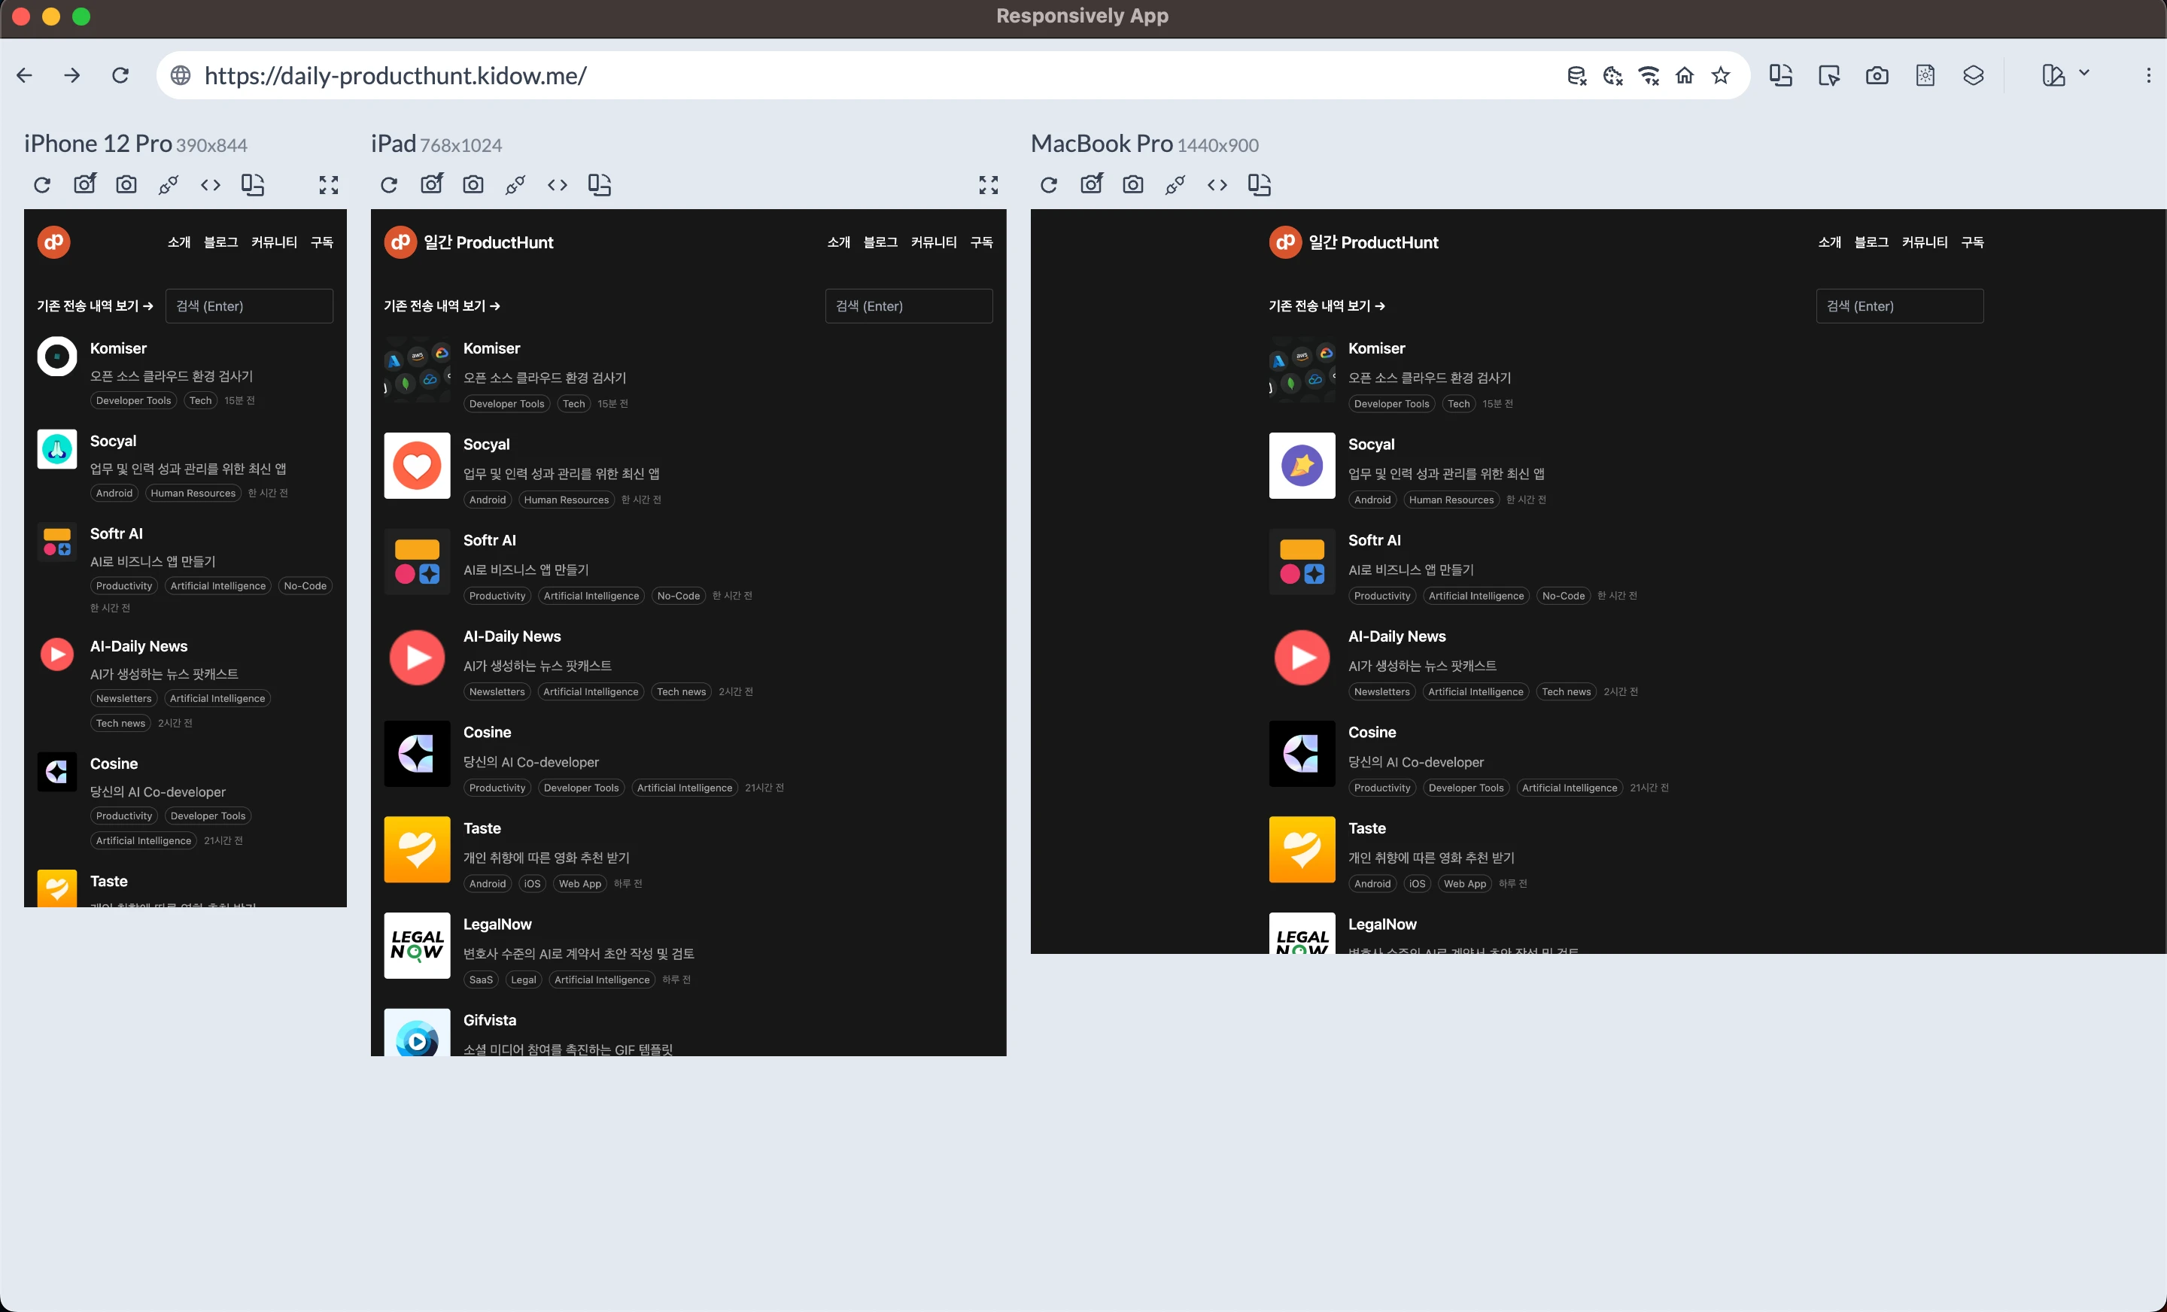Open preview layout dropdown
This screenshot has width=2167, height=1312.
tap(2065, 76)
